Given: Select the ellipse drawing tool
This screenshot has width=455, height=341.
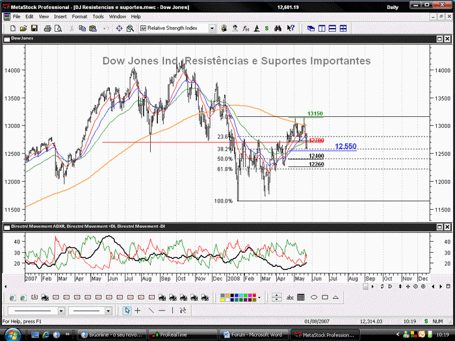Looking at the screenshot, I should click(314, 297).
